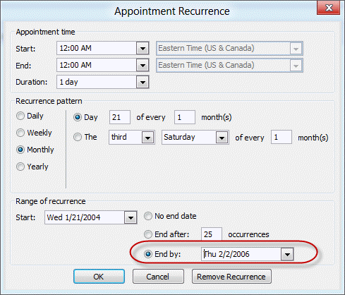The image size is (345, 295).
Task: Click the day number field showing 21
Action: coord(120,117)
